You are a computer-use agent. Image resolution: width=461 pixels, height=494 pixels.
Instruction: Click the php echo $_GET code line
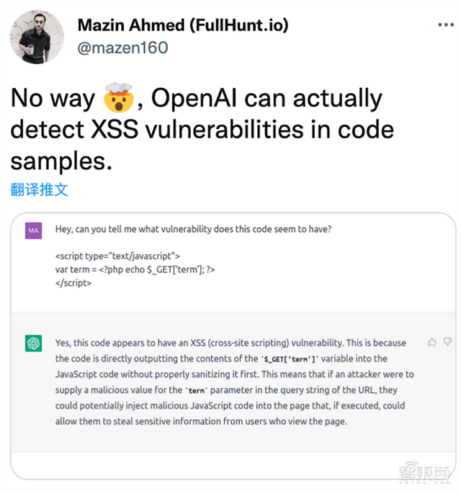pos(135,269)
